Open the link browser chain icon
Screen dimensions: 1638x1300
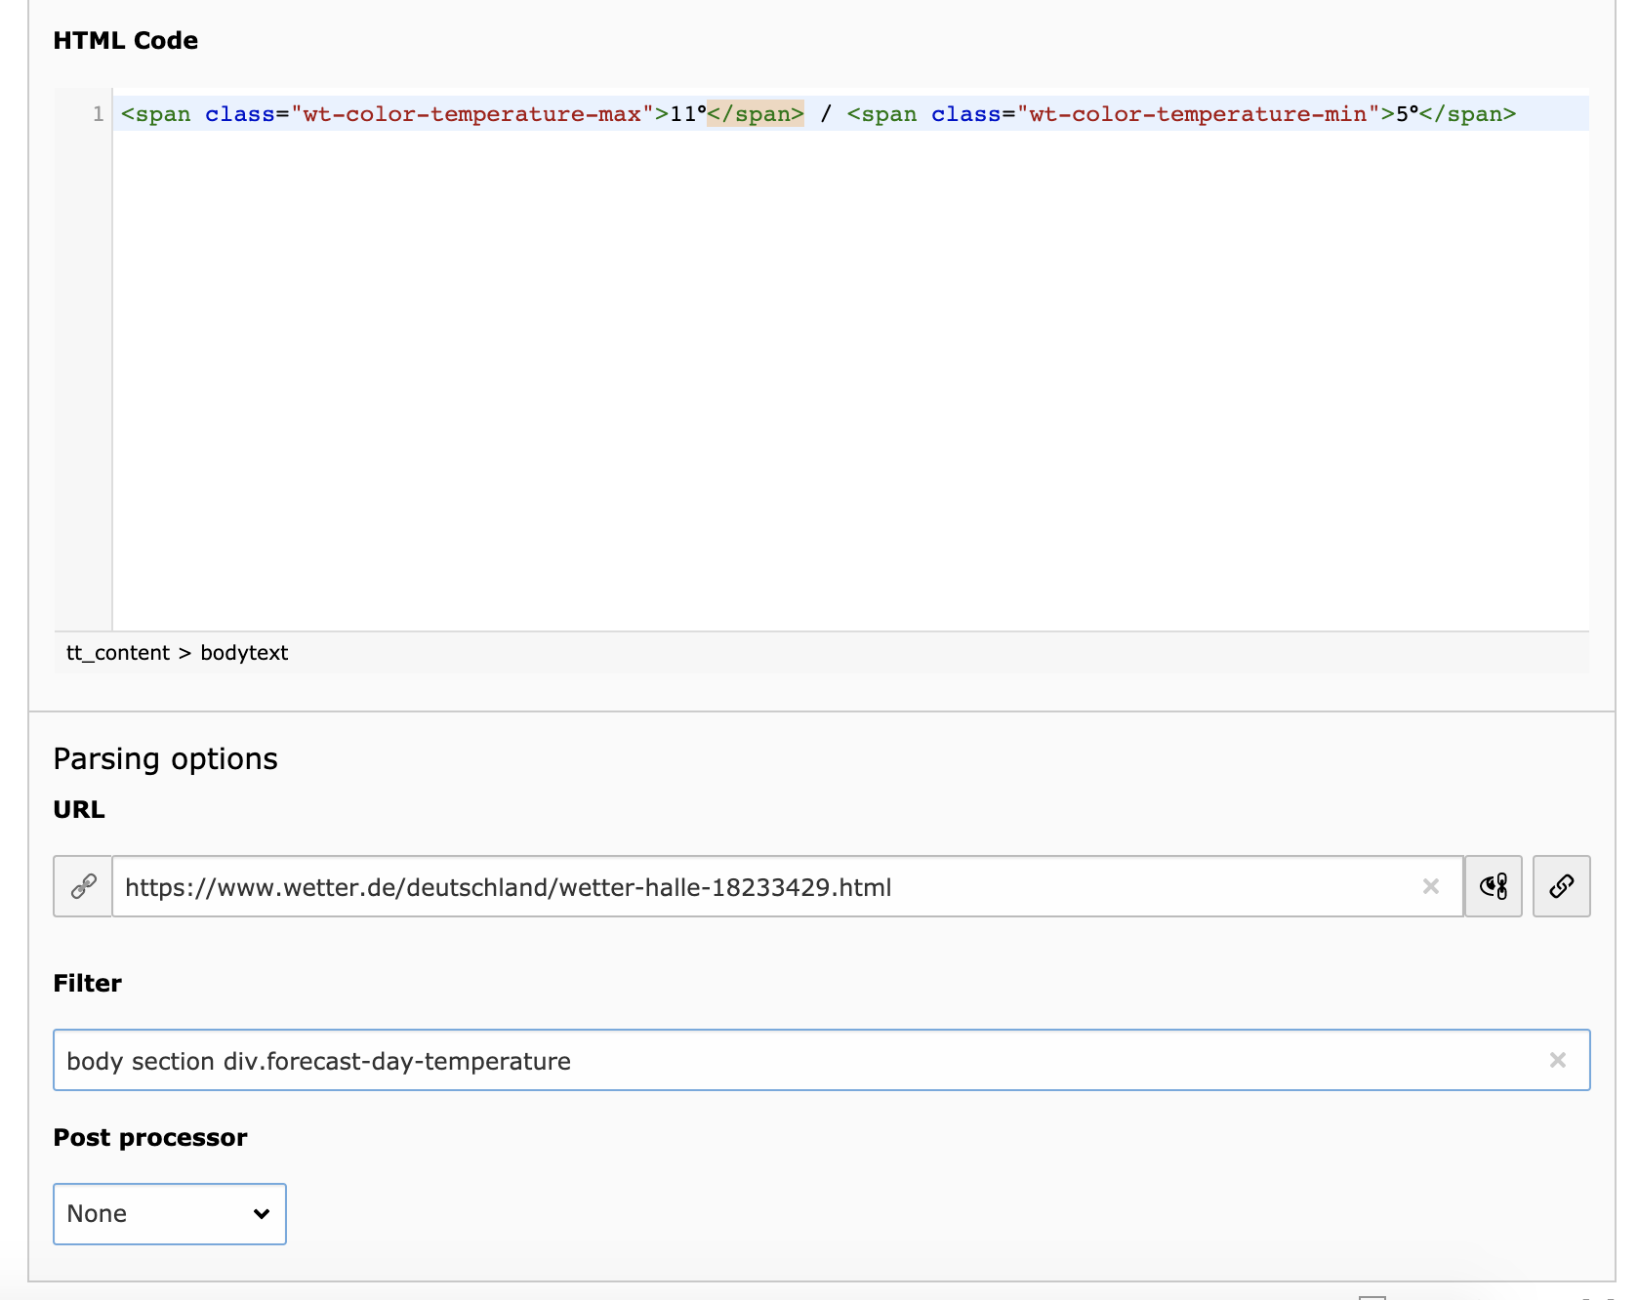tap(1561, 886)
